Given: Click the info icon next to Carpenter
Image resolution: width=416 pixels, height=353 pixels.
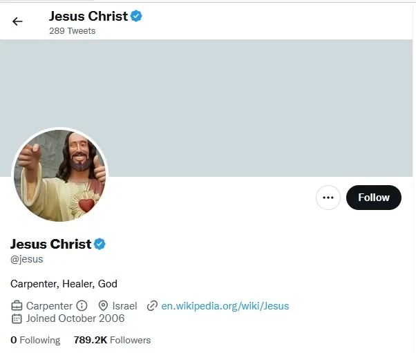Looking at the screenshot, I should pos(82,305).
